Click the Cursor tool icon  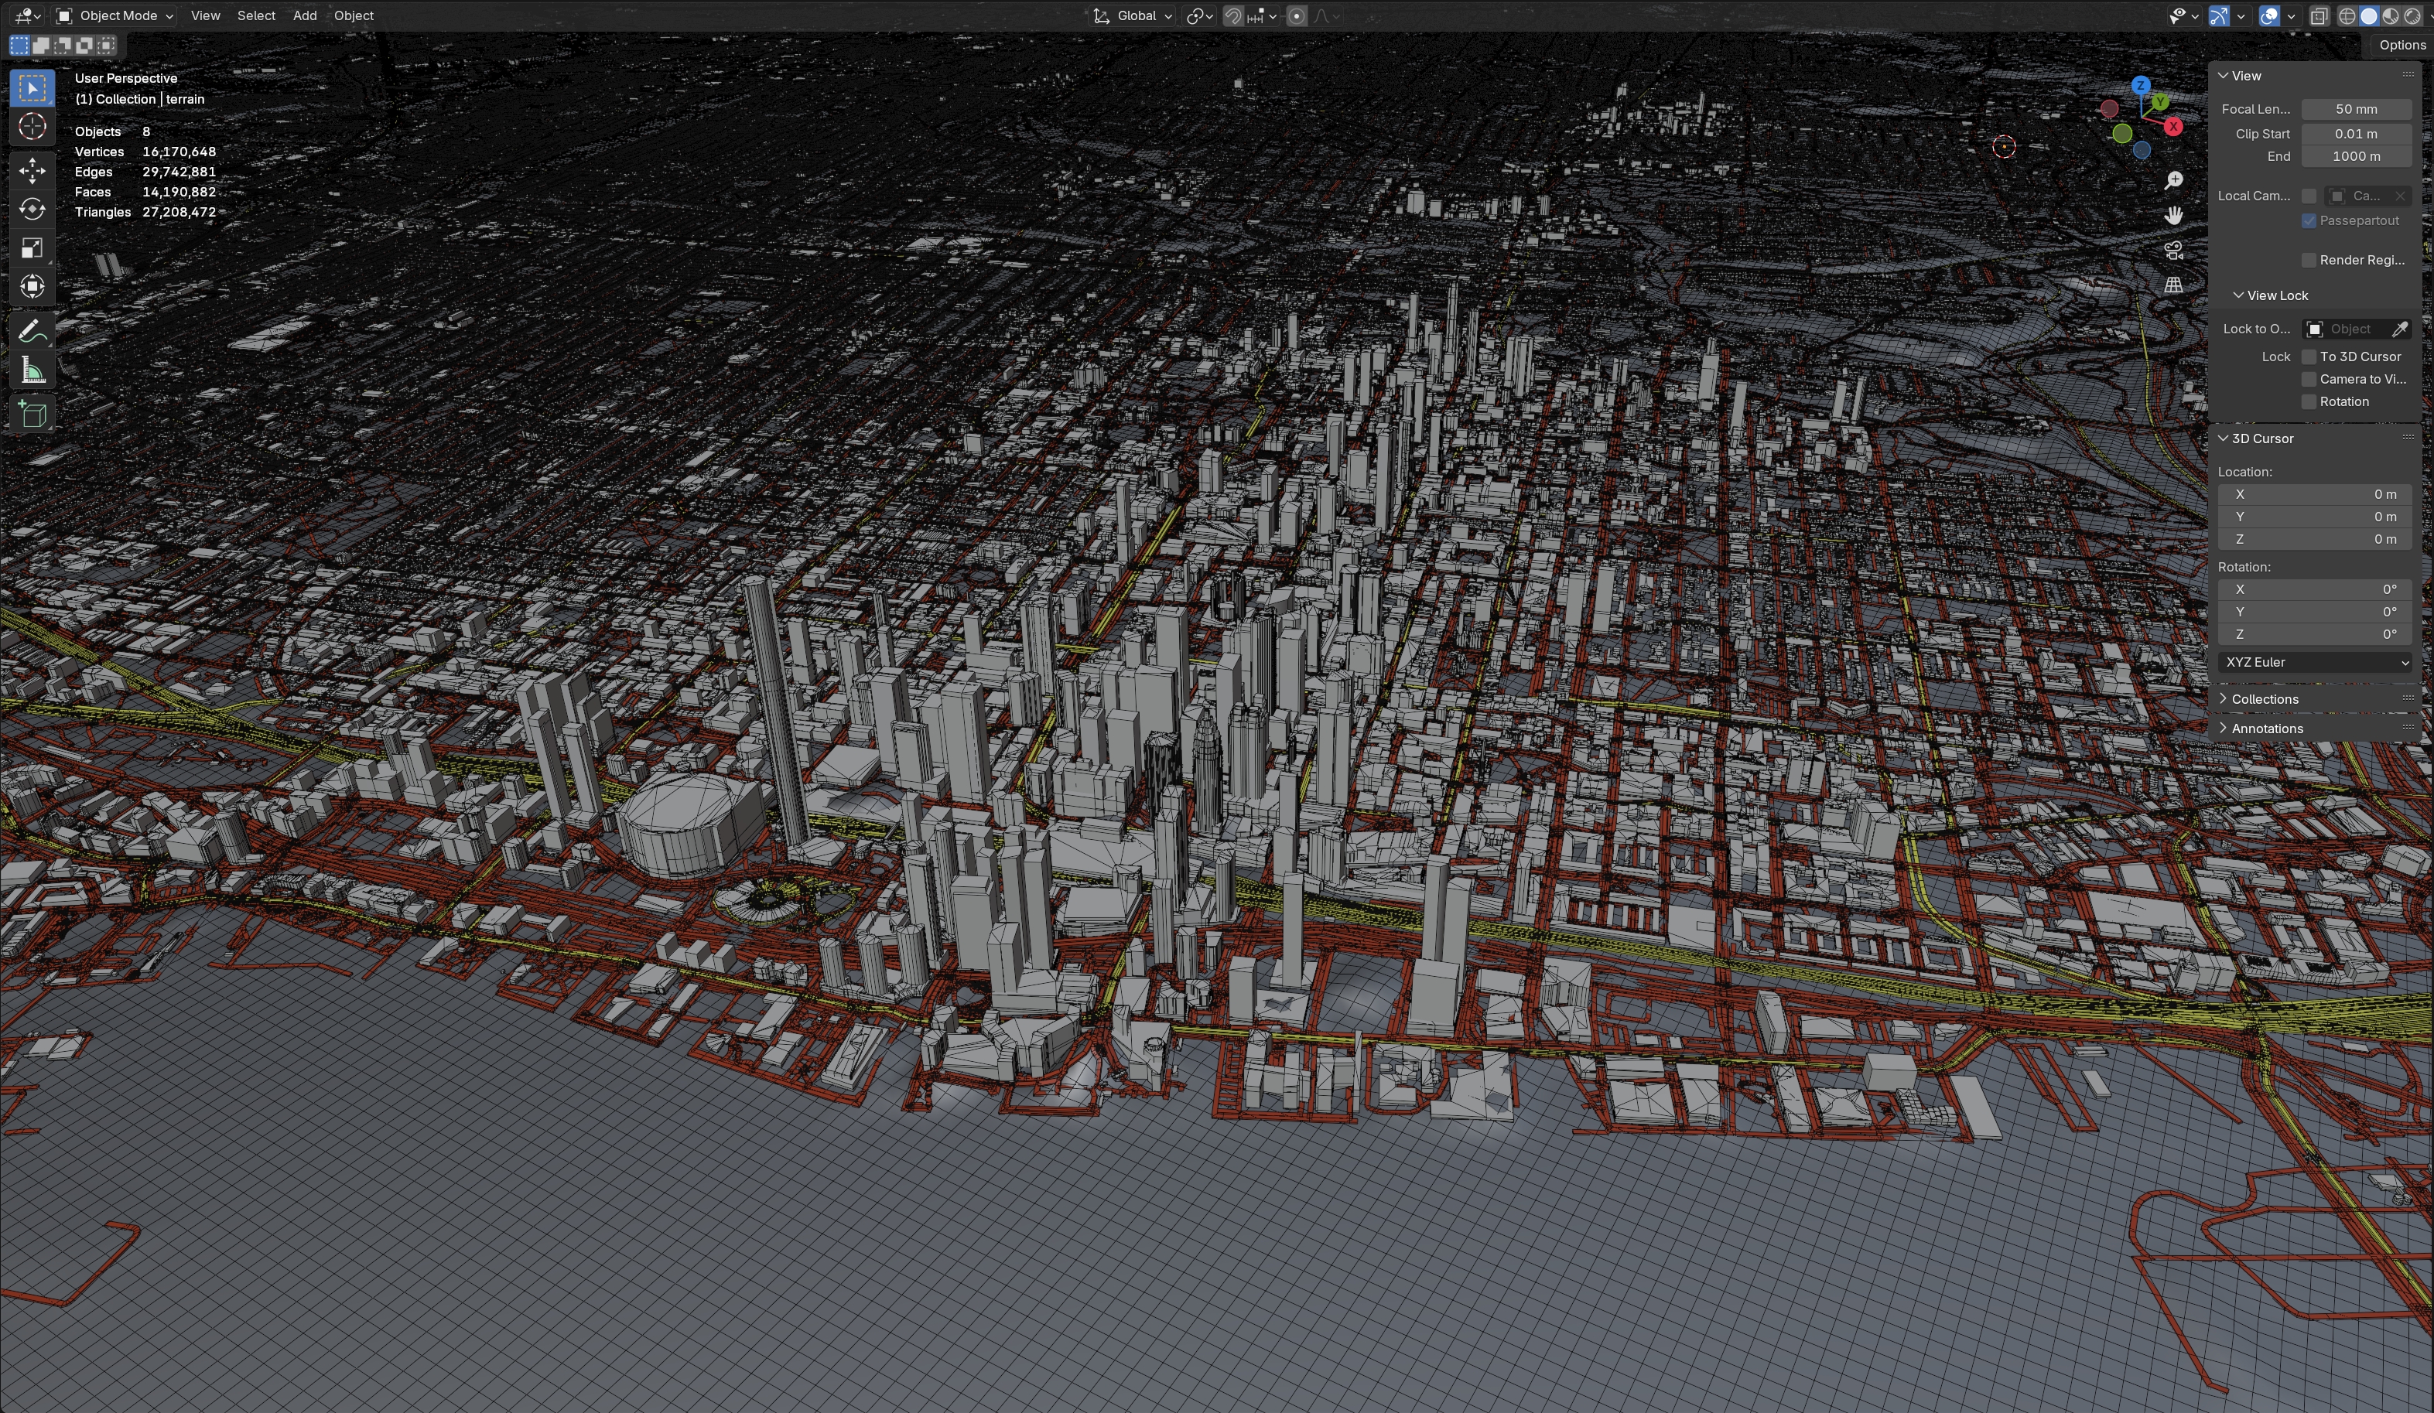[x=32, y=127]
